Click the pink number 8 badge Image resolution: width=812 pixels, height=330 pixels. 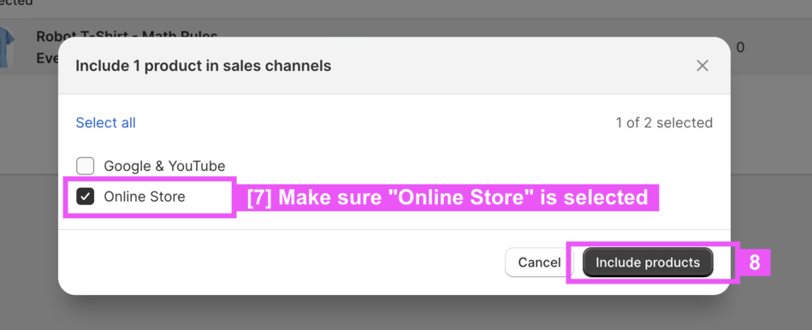click(x=755, y=262)
